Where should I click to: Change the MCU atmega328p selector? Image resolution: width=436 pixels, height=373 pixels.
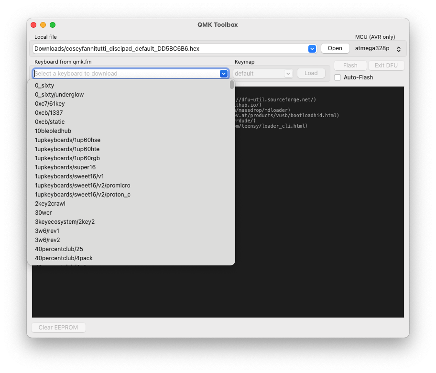(x=378, y=48)
